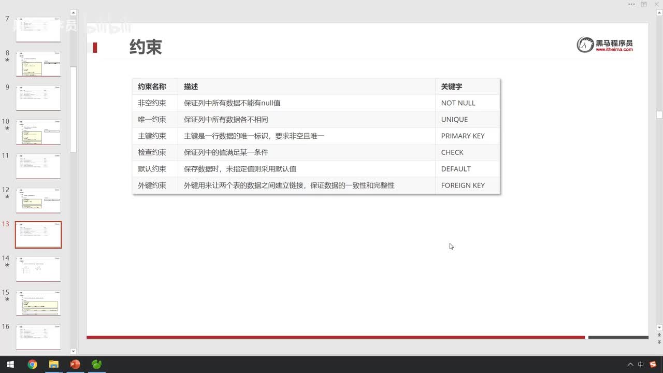Select slide 9 thumbnail
Image resolution: width=663 pixels, height=373 pixels.
38,98
